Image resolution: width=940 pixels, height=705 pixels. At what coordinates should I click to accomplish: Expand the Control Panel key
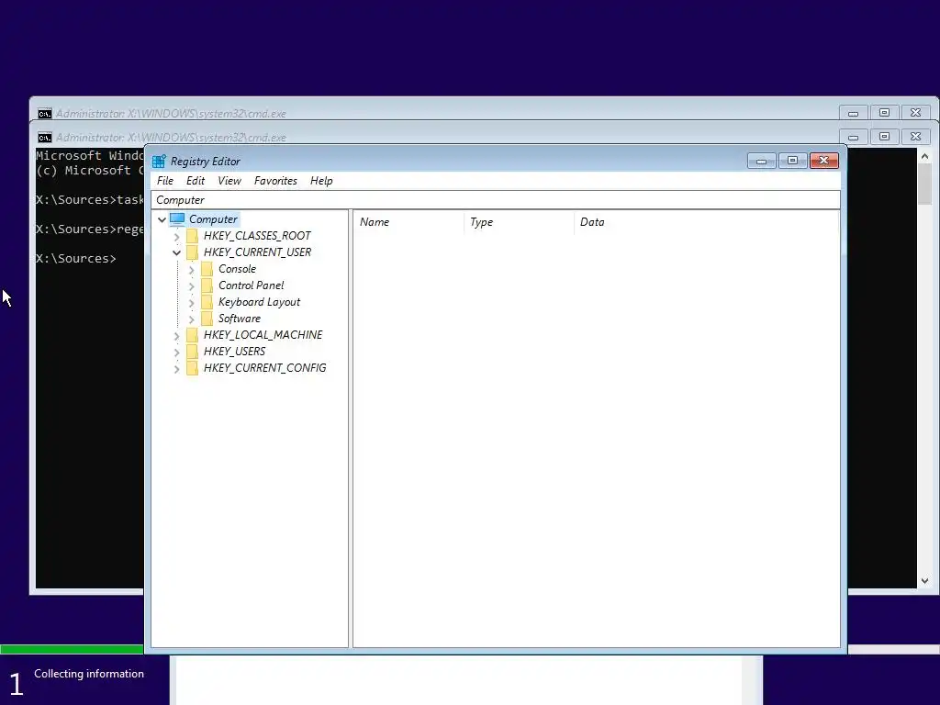pos(191,286)
